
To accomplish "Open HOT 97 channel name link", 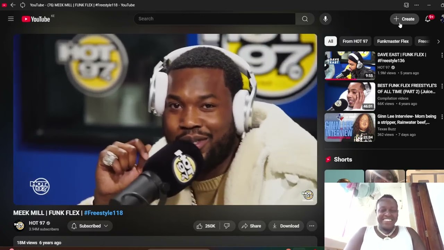I will [x=37, y=223].
